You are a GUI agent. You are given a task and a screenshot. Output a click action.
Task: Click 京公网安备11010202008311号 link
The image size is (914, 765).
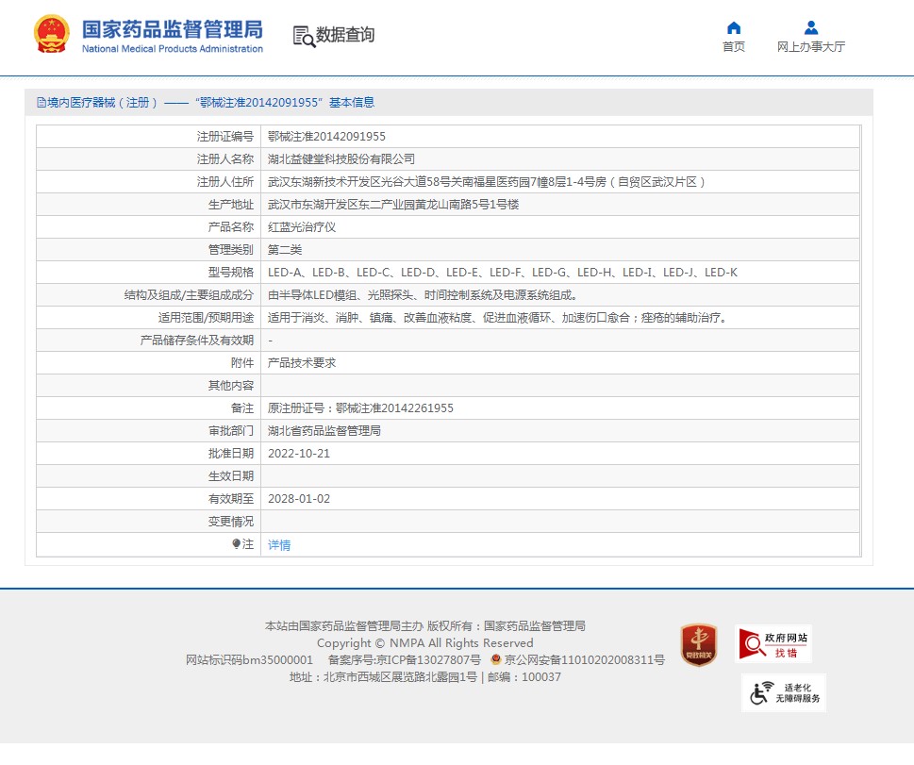(584, 660)
